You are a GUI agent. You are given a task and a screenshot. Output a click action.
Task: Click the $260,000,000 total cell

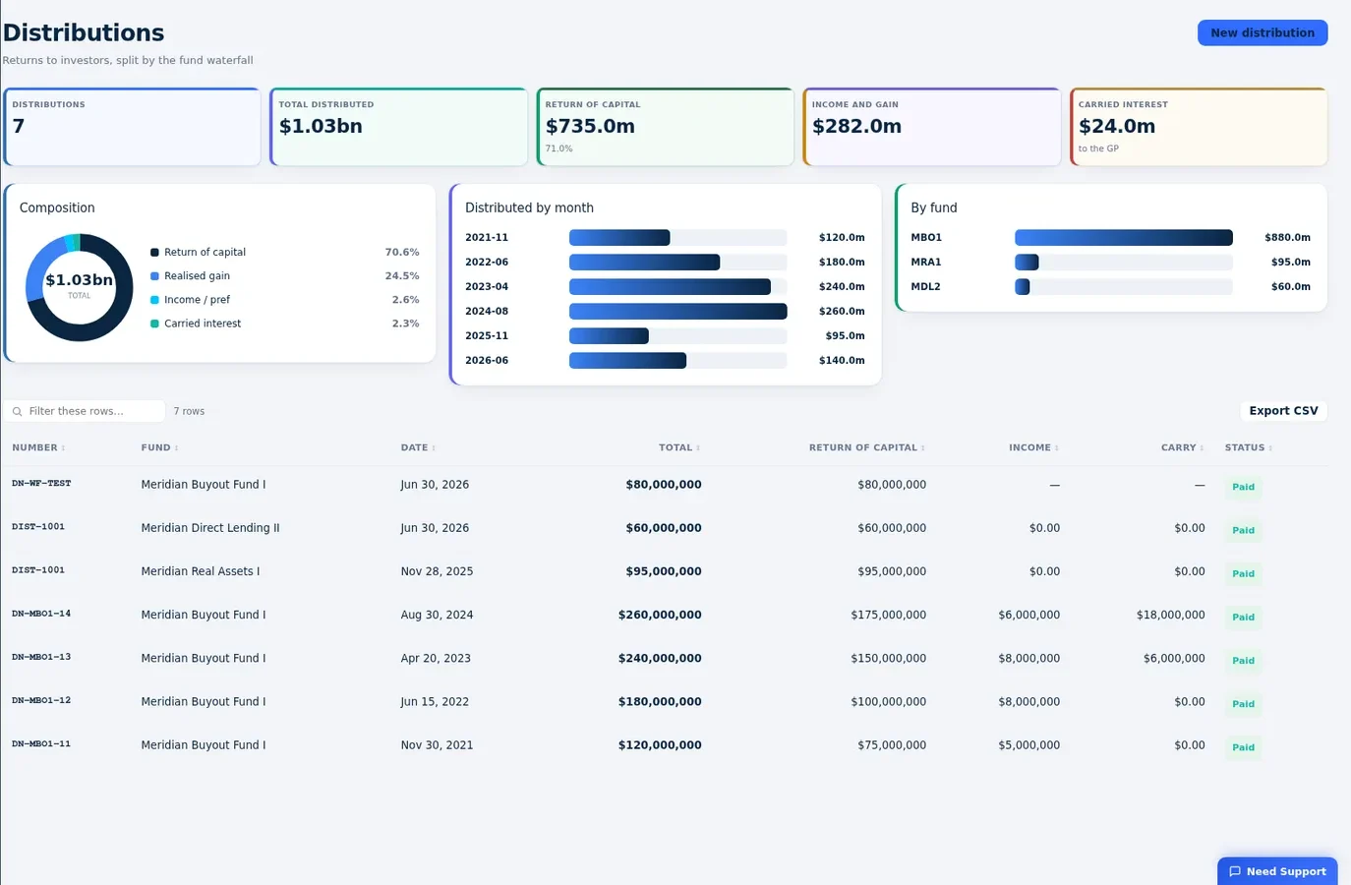[x=660, y=615]
